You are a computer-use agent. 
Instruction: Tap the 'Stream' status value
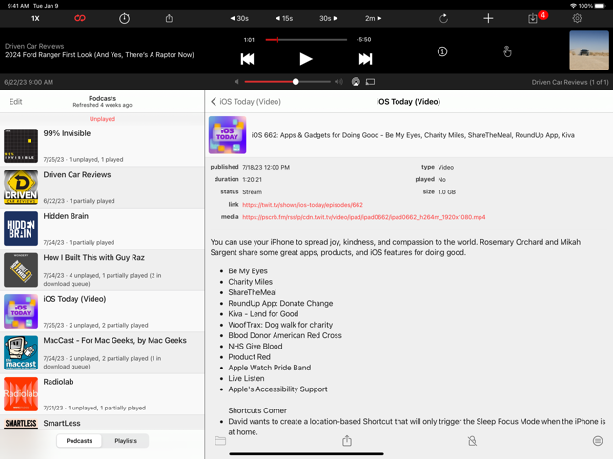click(x=252, y=192)
